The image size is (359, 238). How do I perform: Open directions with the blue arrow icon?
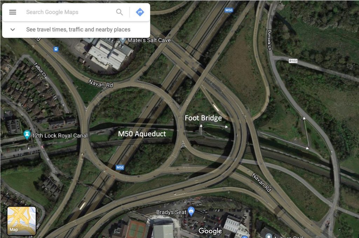pos(140,12)
